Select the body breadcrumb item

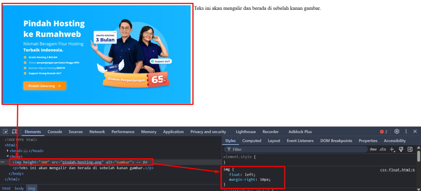click(19, 188)
